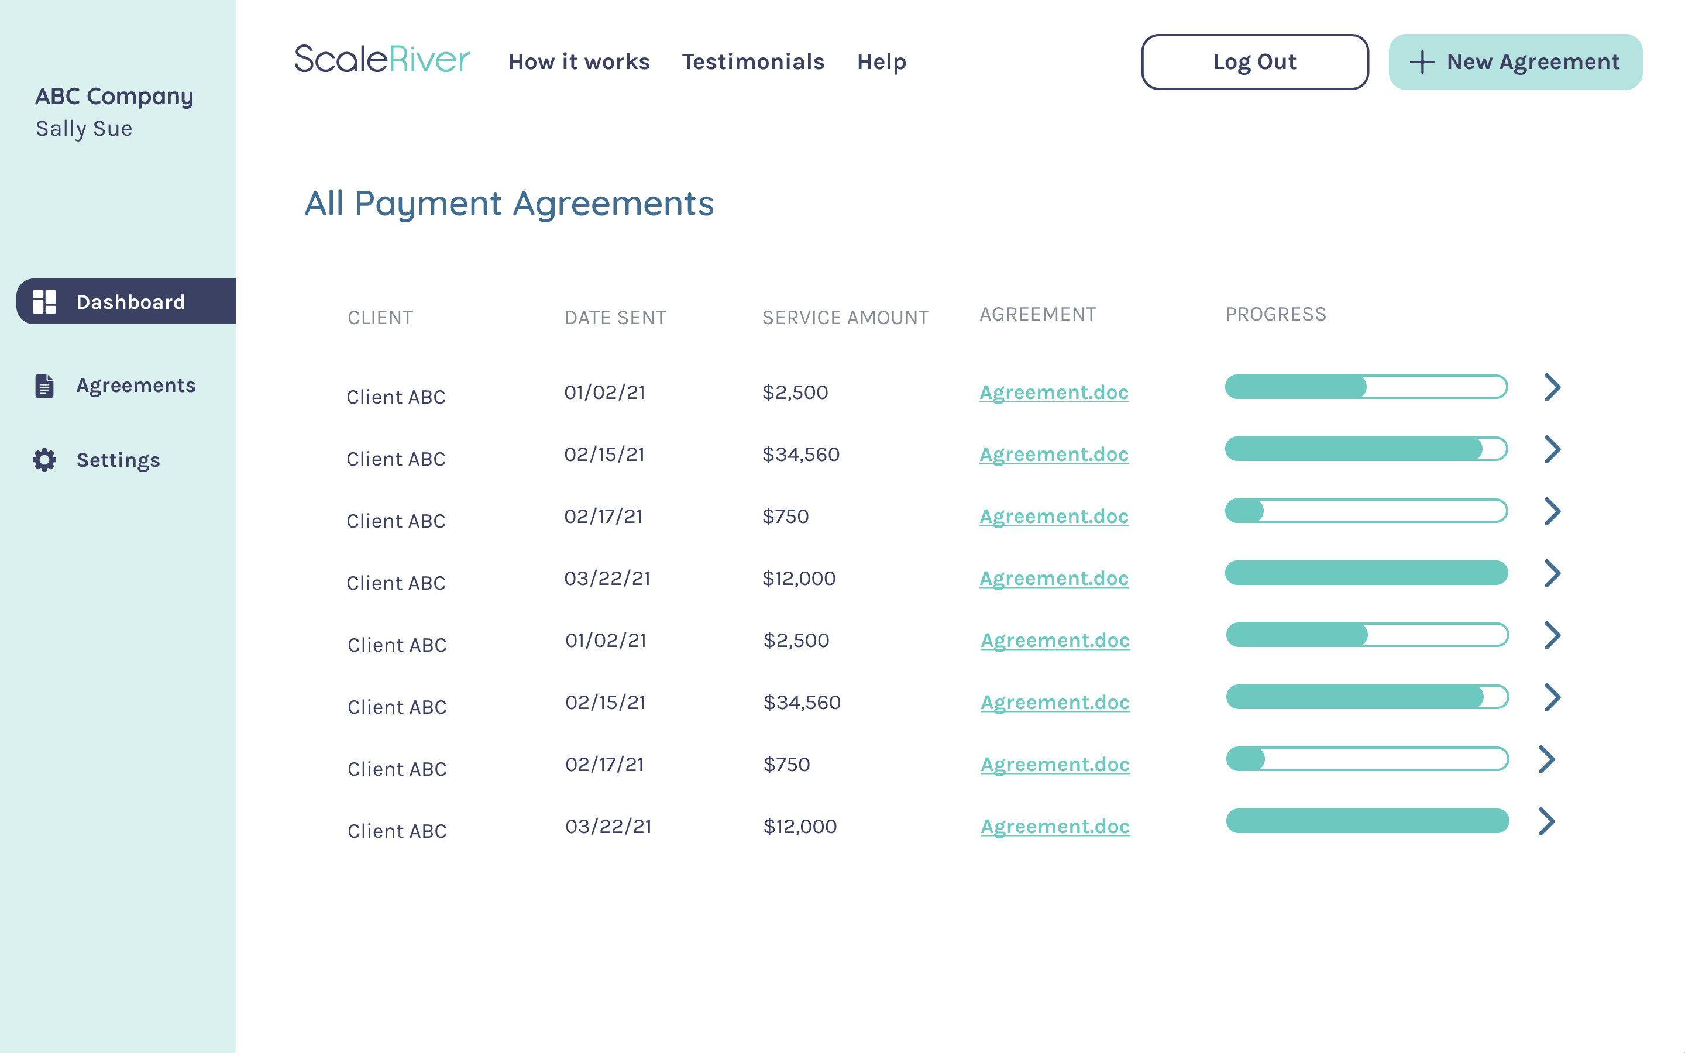Image resolution: width=1685 pixels, height=1053 pixels.
Task: Click the ScaleRiver logo
Action: (382, 60)
